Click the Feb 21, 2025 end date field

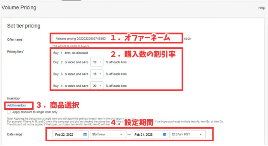coord(150,135)
